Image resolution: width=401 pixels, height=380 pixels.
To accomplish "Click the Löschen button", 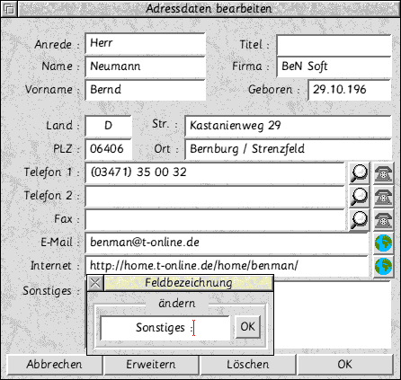I will tap(248, 365).
